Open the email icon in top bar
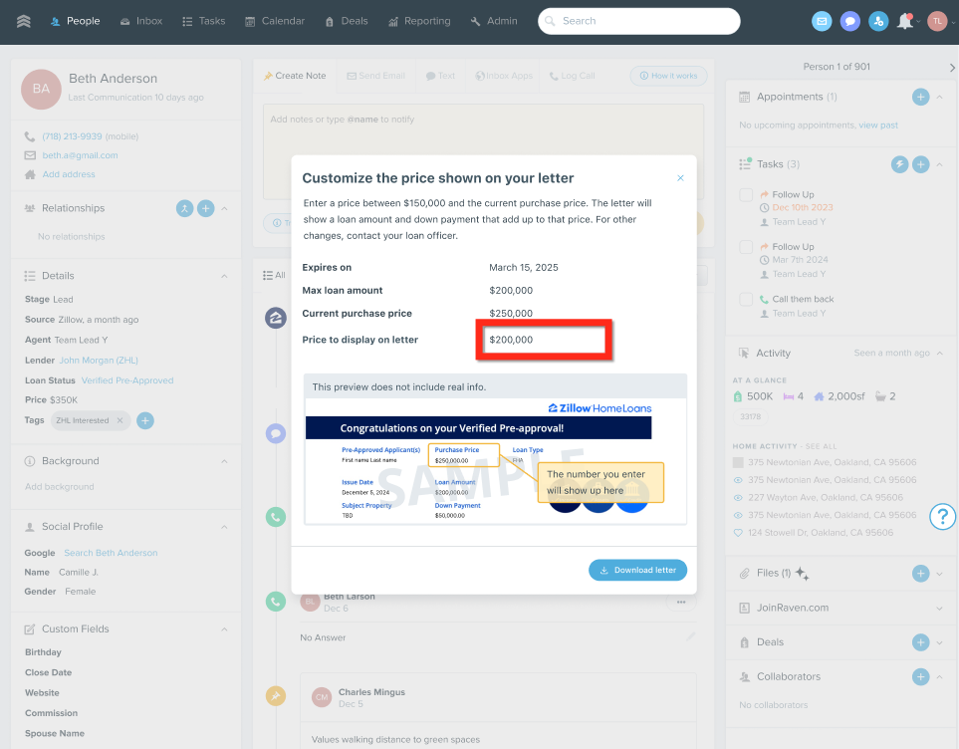 822,21
